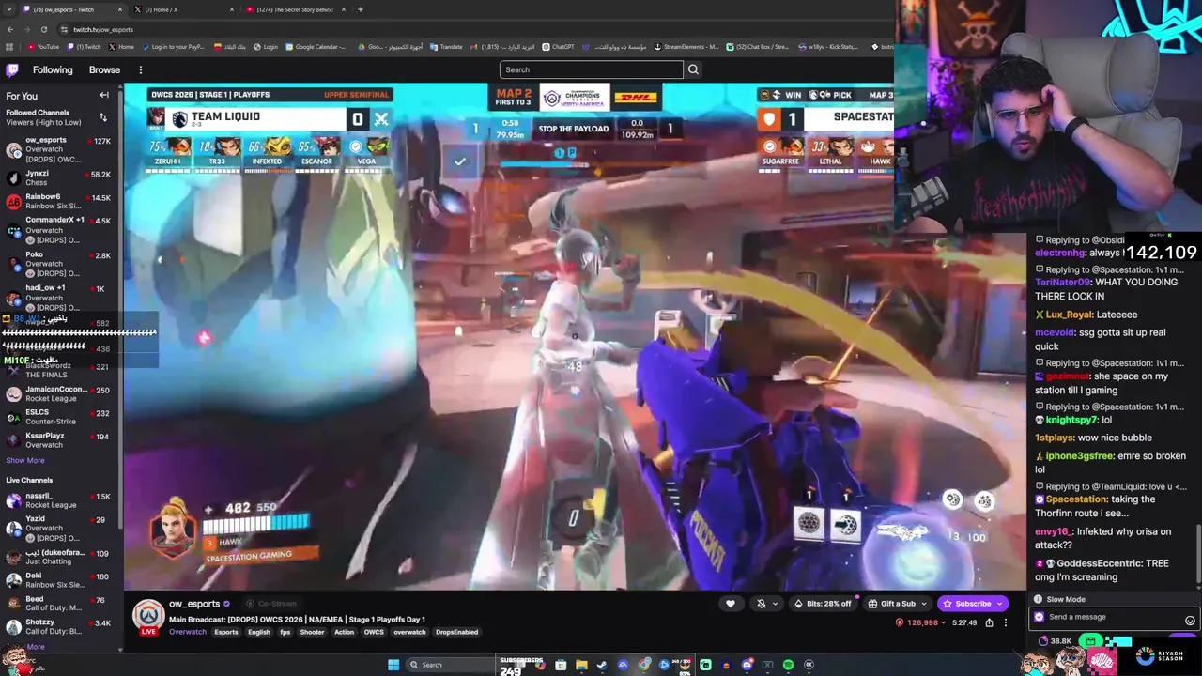Click the search magnifier button
The width and height of the screenshot is (1202, 676).
coord(693,69)
